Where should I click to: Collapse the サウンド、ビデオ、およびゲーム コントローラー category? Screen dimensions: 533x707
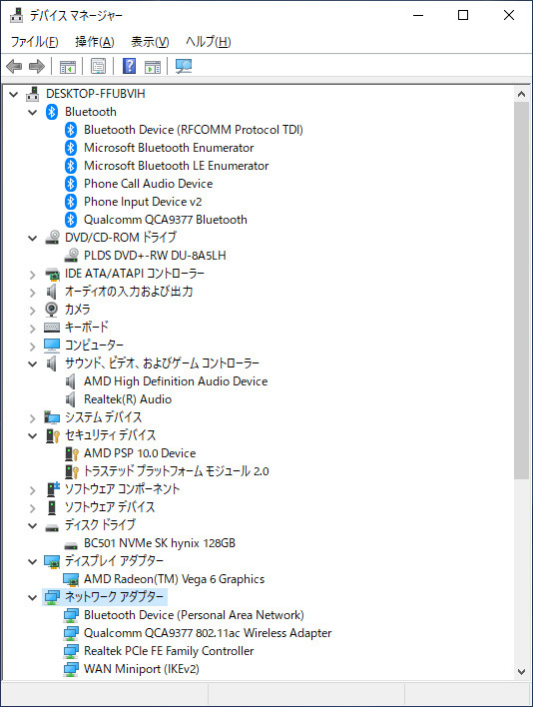coord(33,363)
